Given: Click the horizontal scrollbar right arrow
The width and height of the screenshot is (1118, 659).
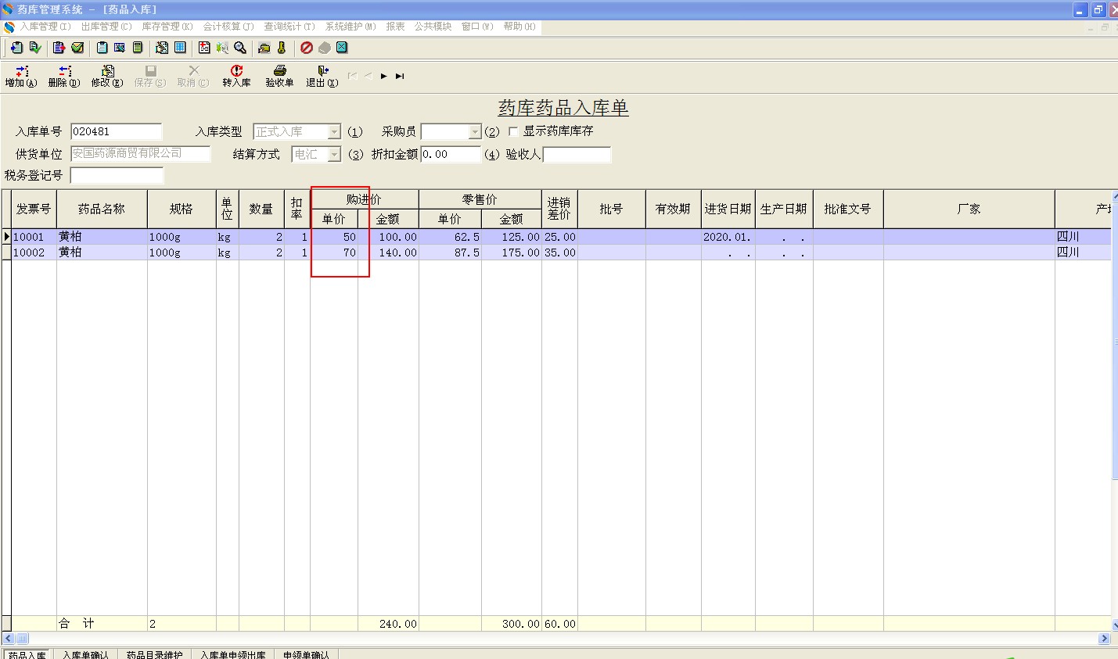Looking at the screenshot, I should [1104, 639].
